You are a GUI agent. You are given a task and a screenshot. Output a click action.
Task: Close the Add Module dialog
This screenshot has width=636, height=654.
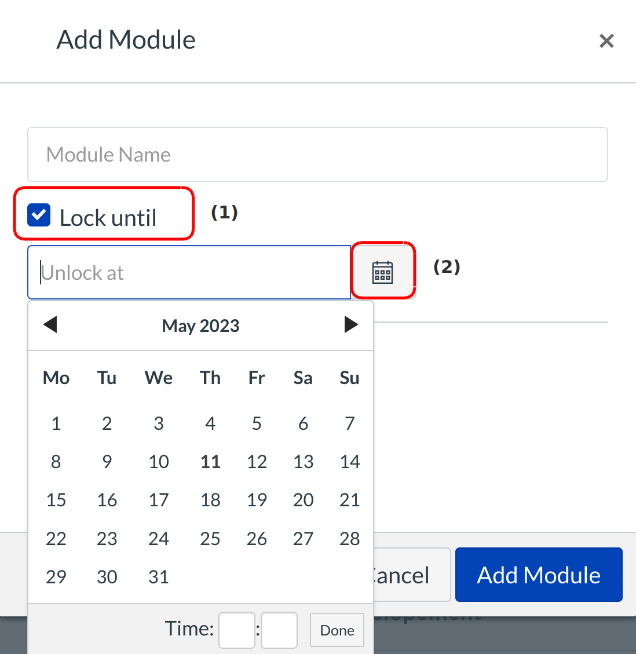click(x=606, y=41)
